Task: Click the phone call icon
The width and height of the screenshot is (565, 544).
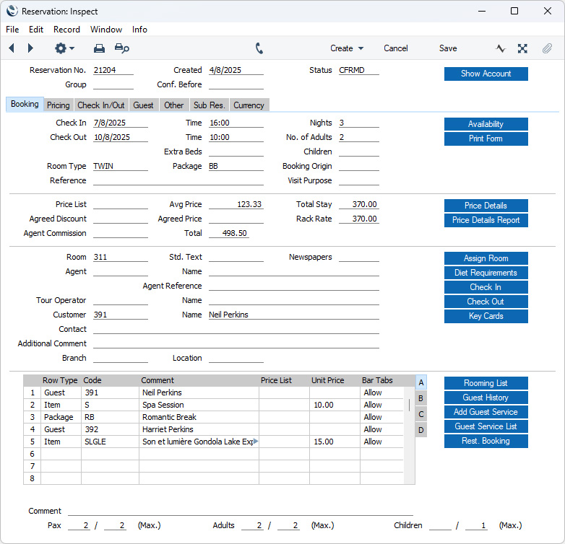Action: pyautogui.click(x=259, y=48)
